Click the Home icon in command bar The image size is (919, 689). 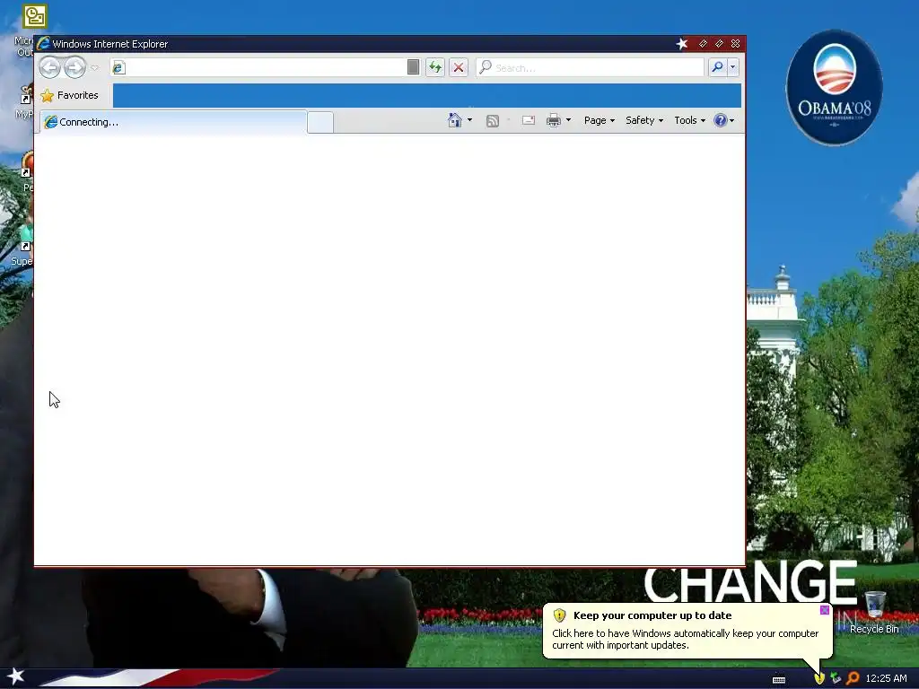point(455,120)
